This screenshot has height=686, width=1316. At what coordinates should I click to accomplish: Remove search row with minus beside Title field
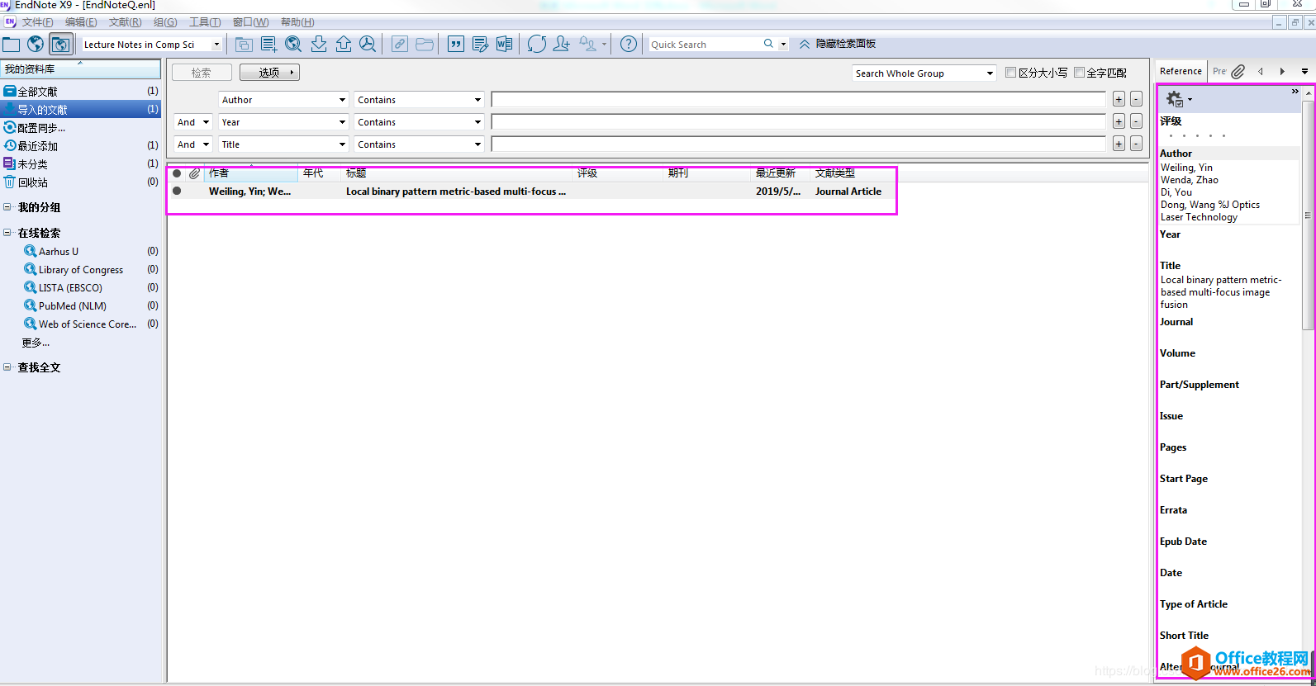[x=1137, y=144]
